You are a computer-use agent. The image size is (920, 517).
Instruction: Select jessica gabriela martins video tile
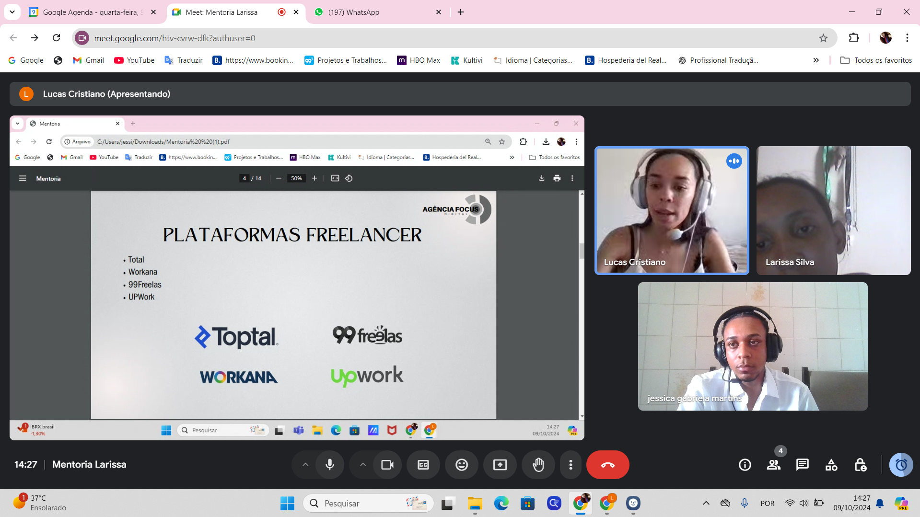point(753,346)
